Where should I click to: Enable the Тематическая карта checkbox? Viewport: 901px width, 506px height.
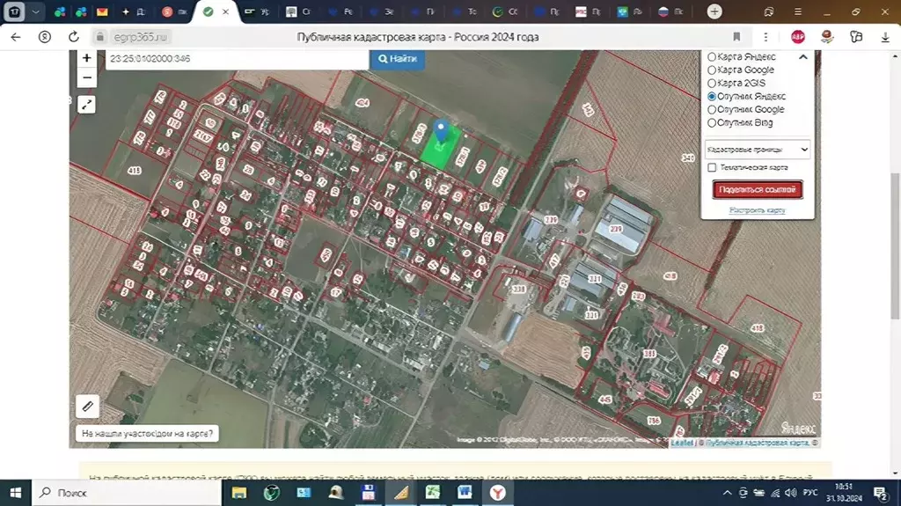pyautogui.click(x=712, y=167)
